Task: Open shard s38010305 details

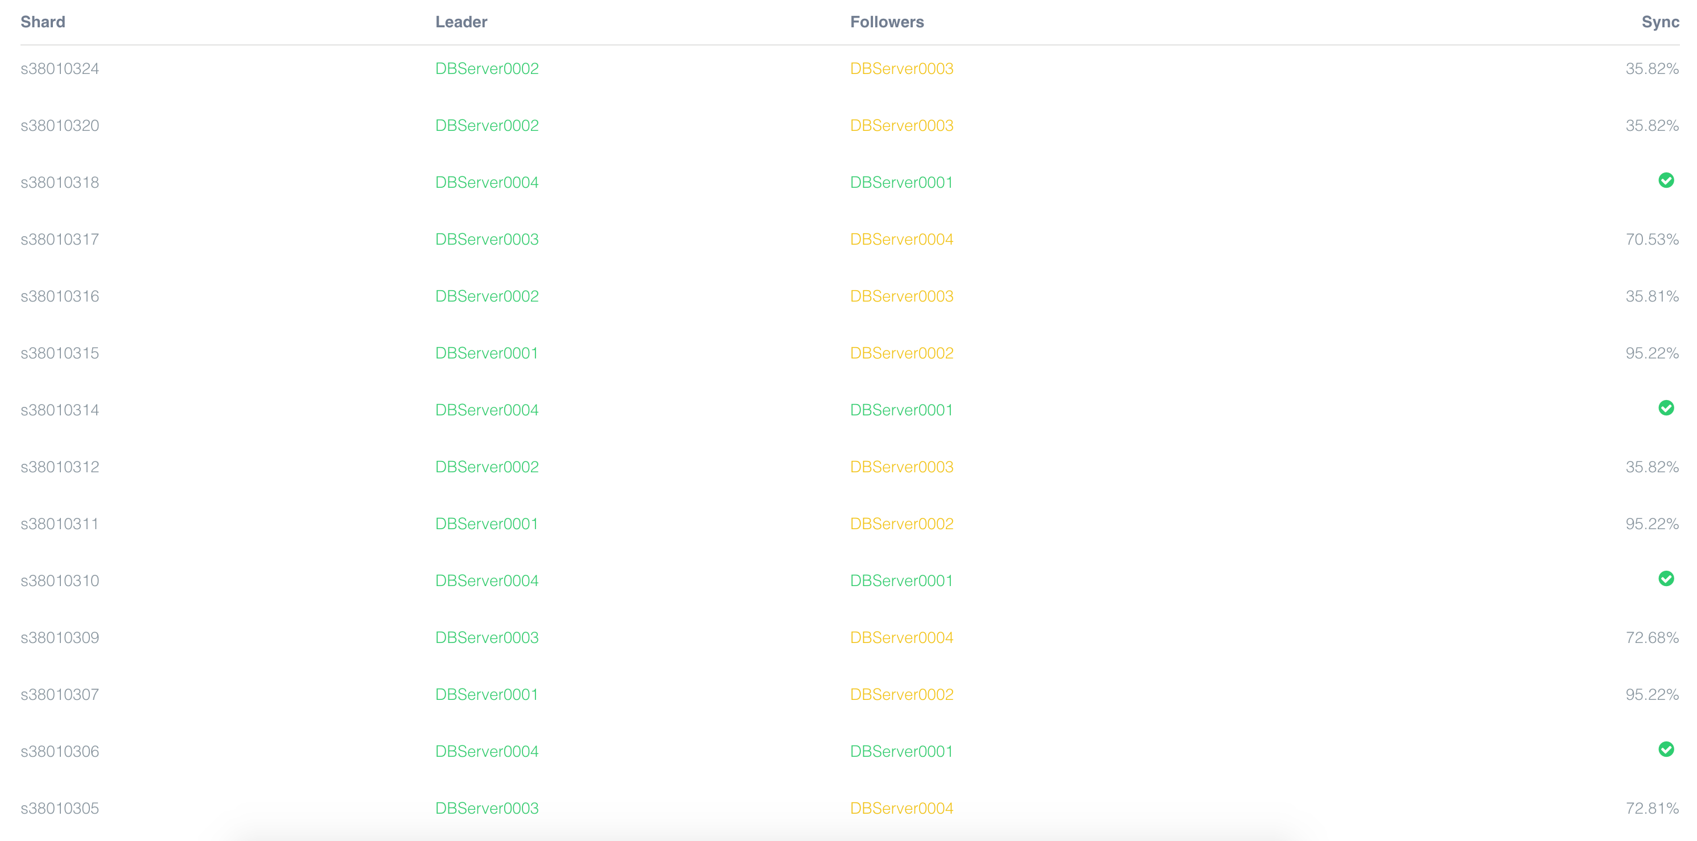Action: click(60, 807)
